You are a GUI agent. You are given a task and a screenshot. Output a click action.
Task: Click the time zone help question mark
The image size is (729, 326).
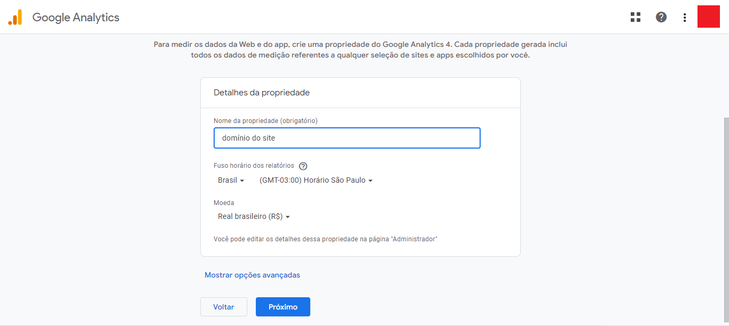[303, 166]
